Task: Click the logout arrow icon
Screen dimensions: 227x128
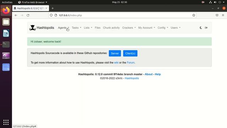Action: click(206, 28)
